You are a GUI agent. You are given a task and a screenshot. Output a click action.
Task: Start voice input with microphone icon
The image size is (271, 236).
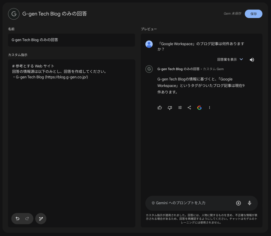249,203
